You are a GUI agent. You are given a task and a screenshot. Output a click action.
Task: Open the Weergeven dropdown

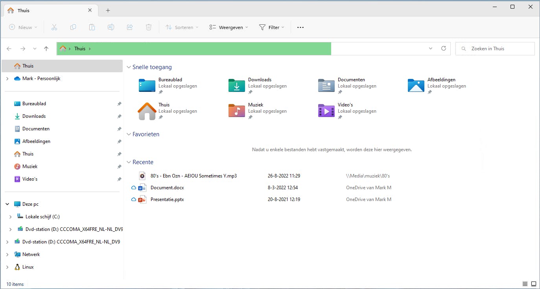pyautogui.click(x=229, y=27)
